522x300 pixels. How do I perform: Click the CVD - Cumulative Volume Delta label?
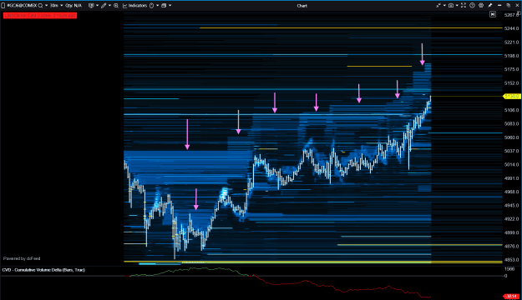tap(43, 270)
